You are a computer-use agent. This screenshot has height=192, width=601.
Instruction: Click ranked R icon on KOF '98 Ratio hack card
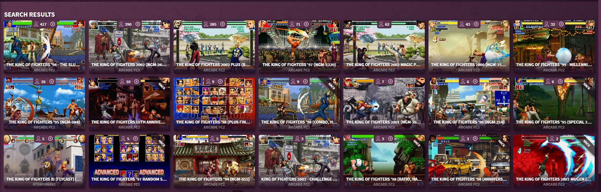click(x=390, y=139)
